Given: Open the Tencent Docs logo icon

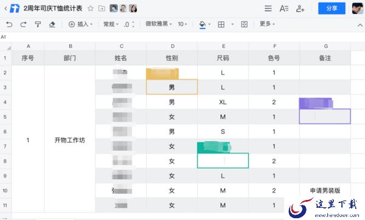Looking at the screenshot, I should [x=15, y=9].
